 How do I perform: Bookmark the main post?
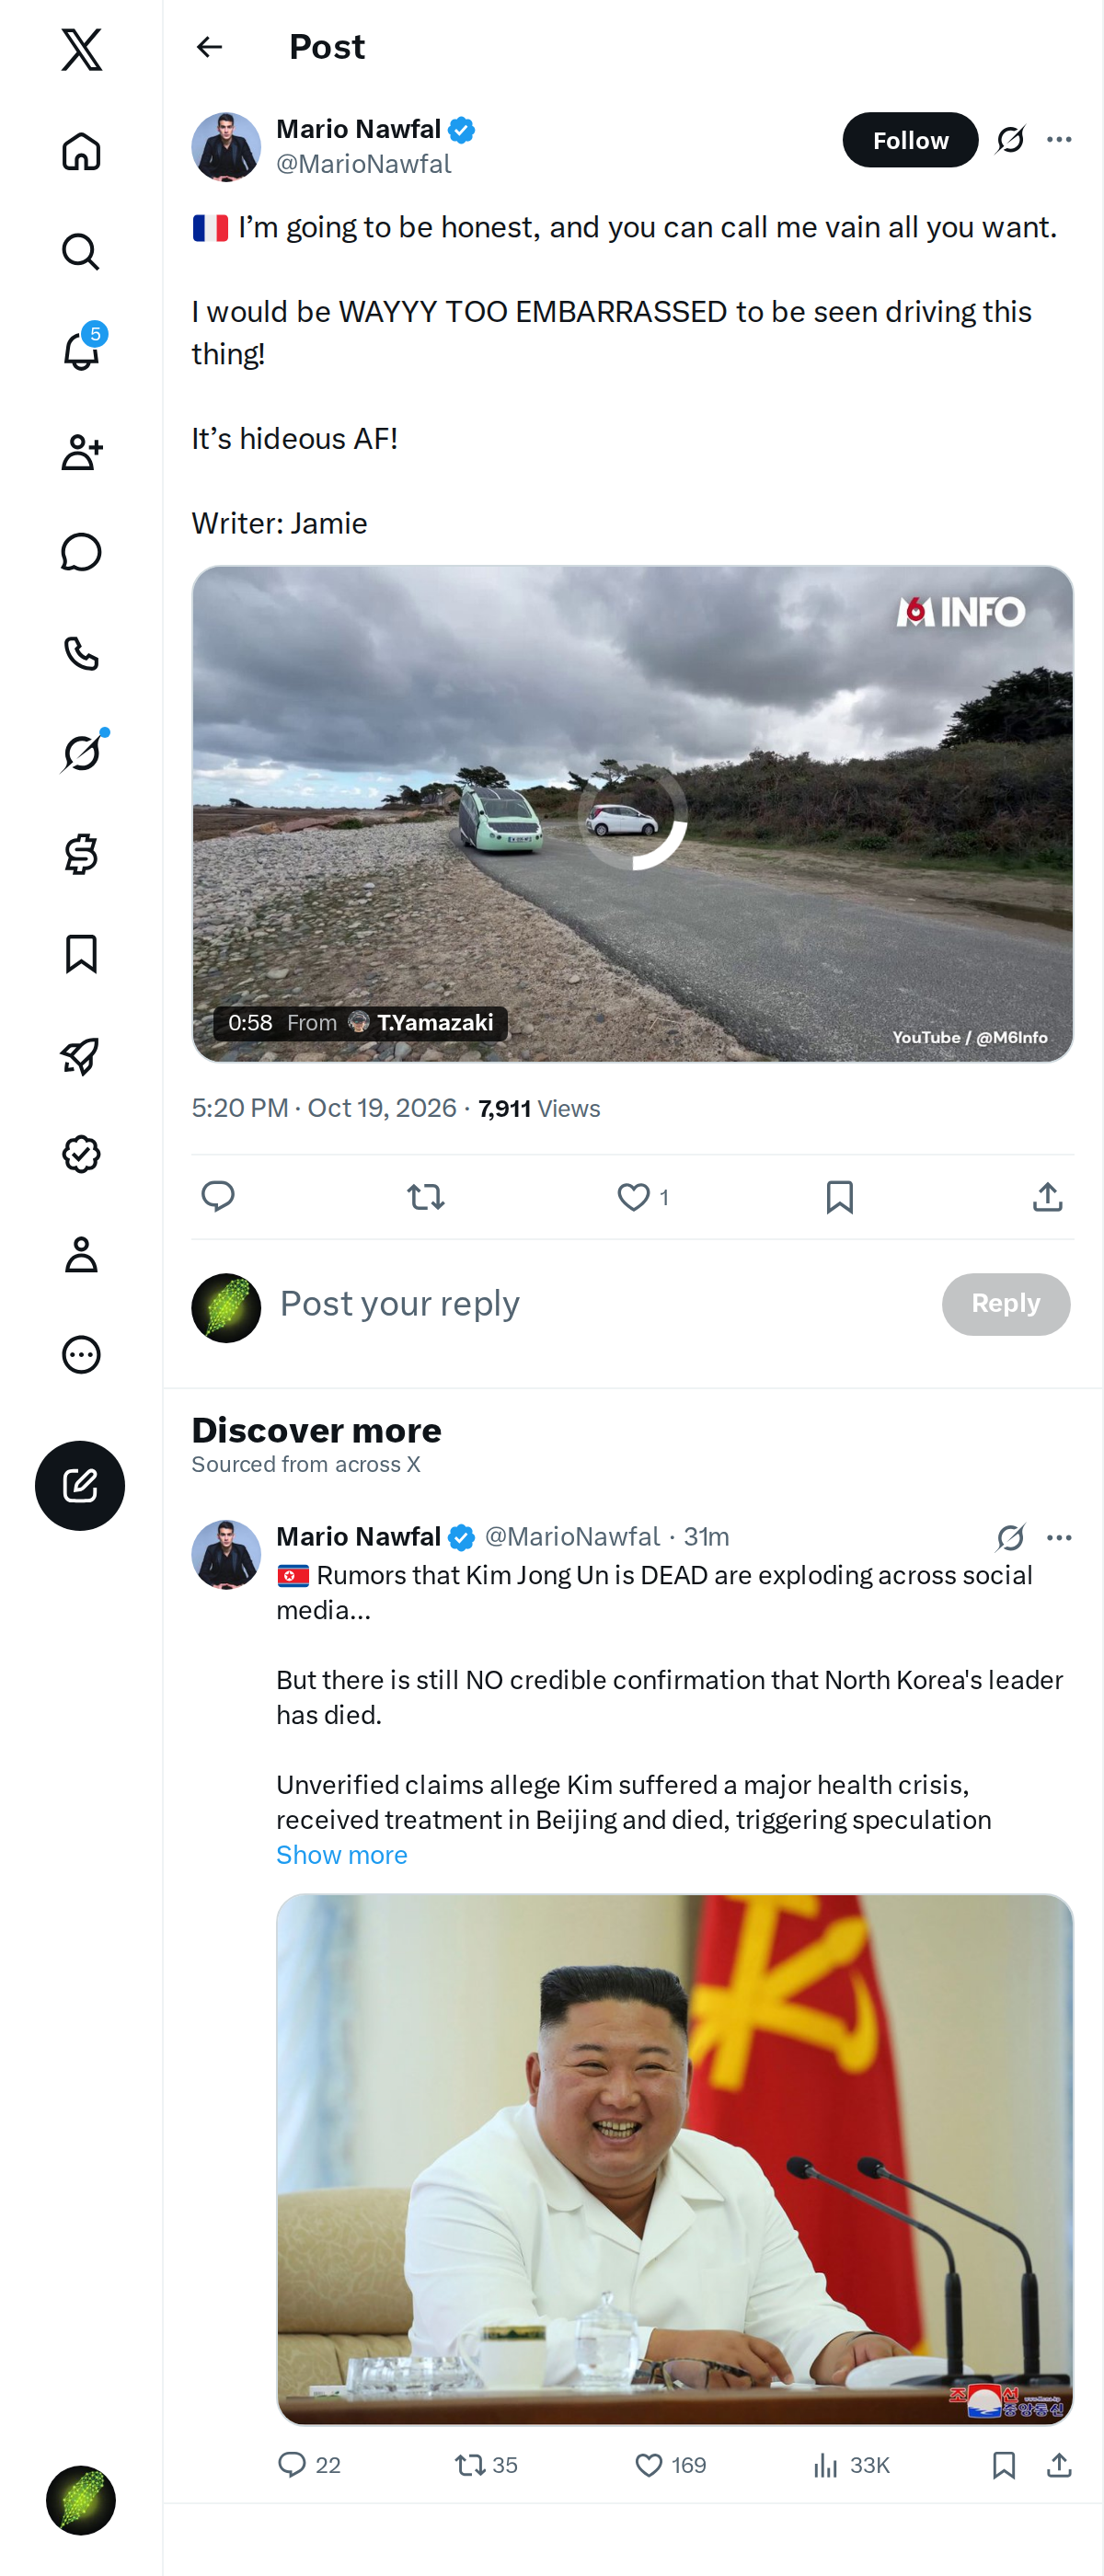[840, 1196]
